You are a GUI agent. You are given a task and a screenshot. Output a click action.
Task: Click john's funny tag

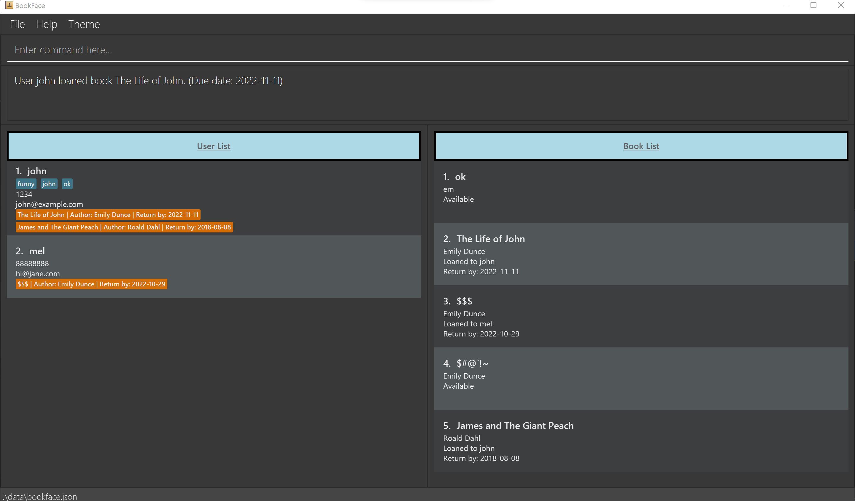tap(26, 184)
